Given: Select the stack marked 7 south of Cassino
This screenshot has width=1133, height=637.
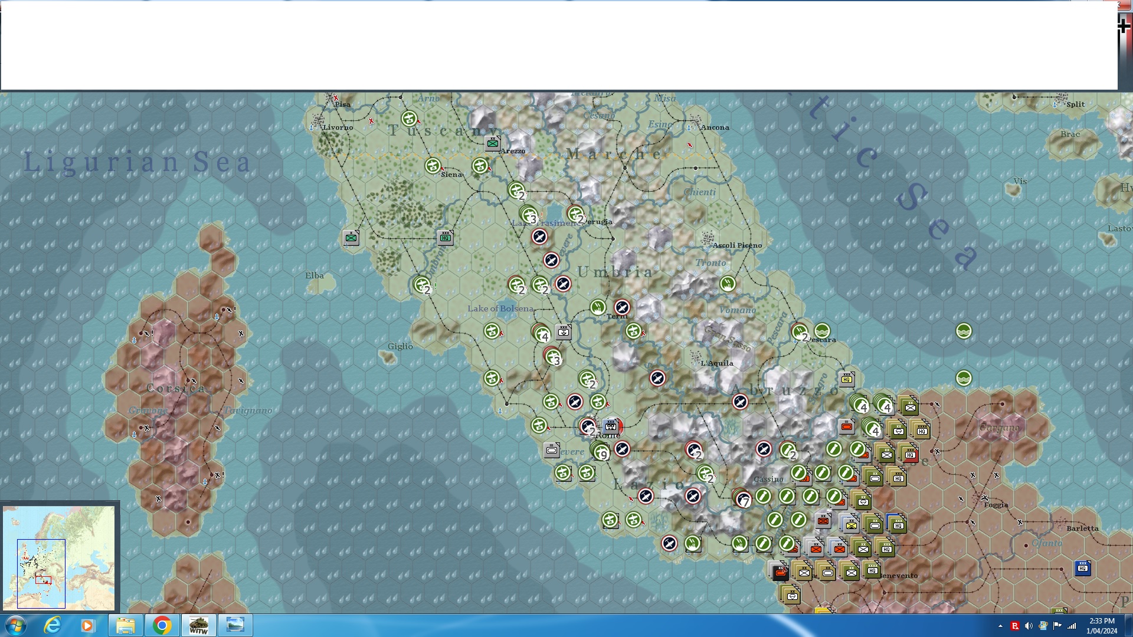Looking at the screenshot, I should point(742,499).
